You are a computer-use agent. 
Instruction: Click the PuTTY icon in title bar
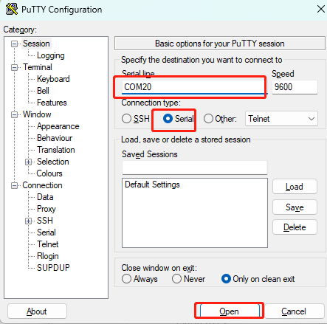[12, 10]
